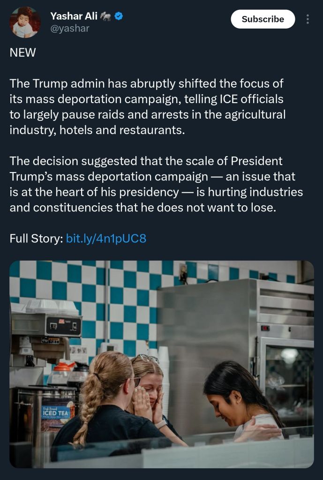Click the 'NEW' heading text of the post
This screenshot has width=323, height=480.
pyautogui.click(x=23, y=52)
